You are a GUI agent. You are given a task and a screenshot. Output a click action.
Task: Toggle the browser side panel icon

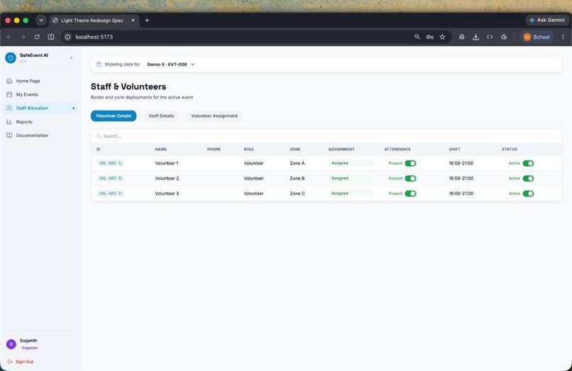pyautogui.click(x=51, y=37)
